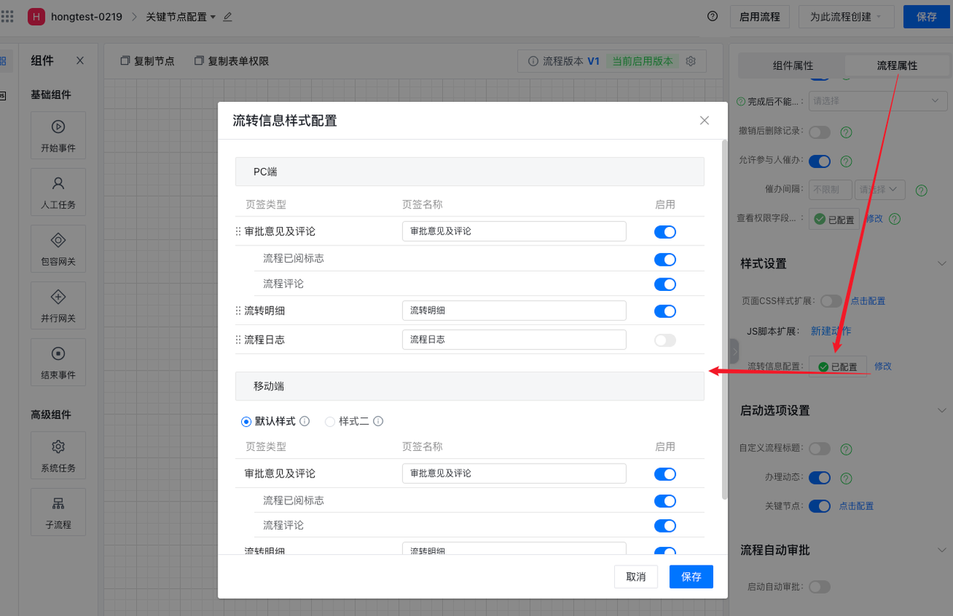Collapse the 样式设置 section
The image size is (953, 616).
(941, 264)
